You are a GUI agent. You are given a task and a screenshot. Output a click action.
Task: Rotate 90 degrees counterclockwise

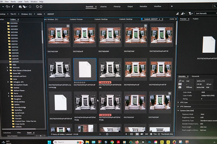[37, 6]
